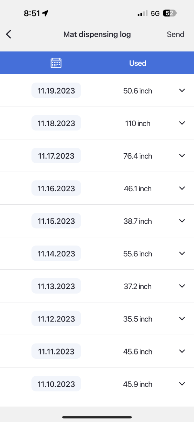Tap the location arrow beside the clock
The image size is (194, 422).
tap(45, 13)
